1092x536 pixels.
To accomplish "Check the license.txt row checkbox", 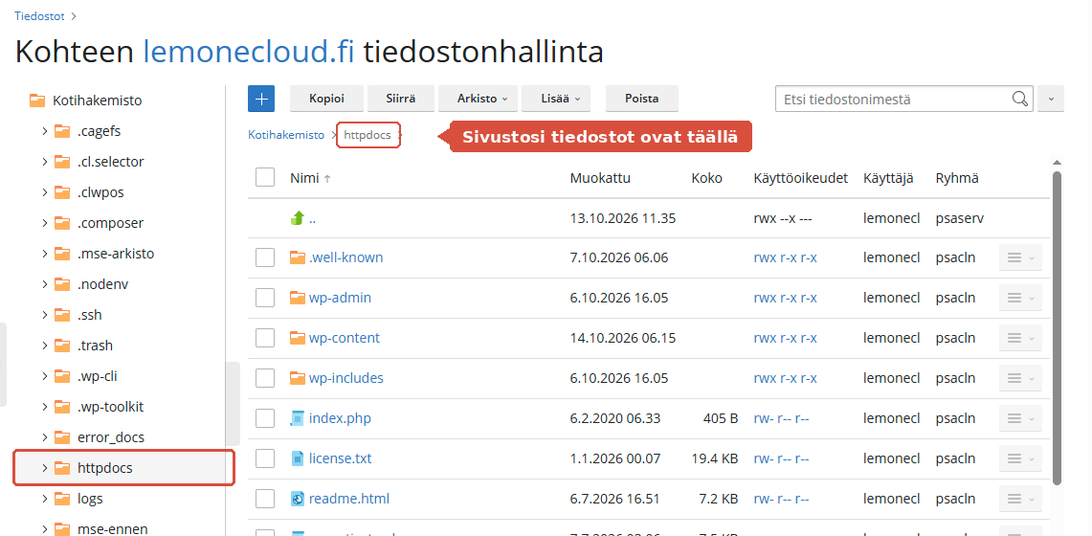I will [265, 458].
